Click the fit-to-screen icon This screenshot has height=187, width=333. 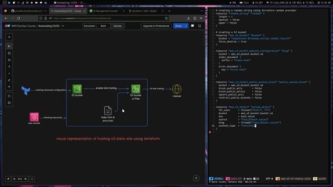[32, 179]
